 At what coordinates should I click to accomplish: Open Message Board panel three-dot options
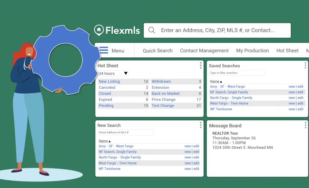point(305,125)
